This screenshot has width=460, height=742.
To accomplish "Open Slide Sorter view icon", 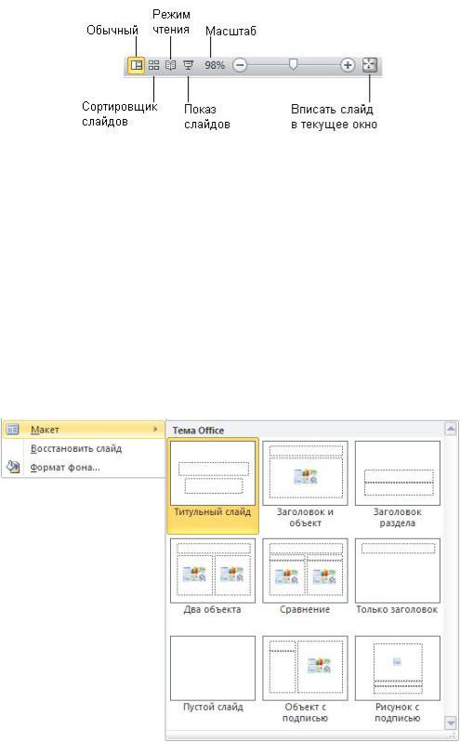I will coord(153,65).
